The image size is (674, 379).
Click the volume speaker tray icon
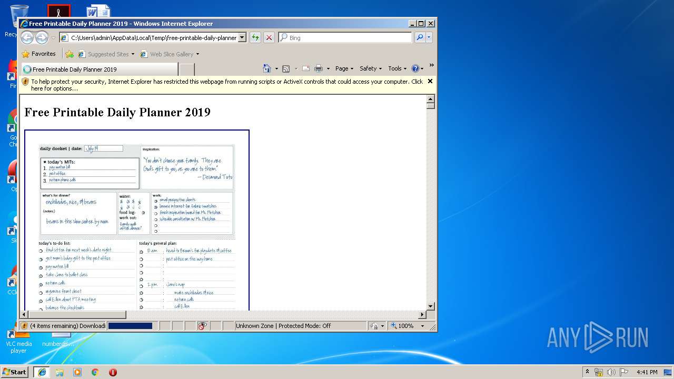611,372
